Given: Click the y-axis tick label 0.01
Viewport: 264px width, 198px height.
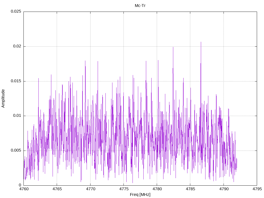Looking at the screenshot, I should 17,116.
